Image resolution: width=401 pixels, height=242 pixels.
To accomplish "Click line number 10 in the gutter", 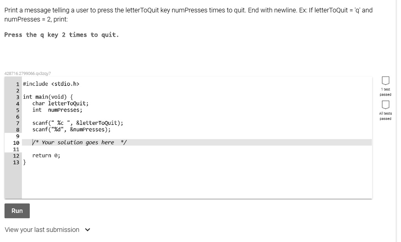I will point(16,143).
